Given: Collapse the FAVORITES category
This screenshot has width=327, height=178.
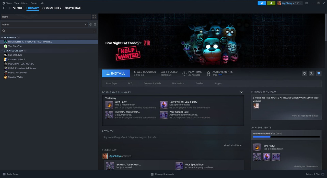Looking at the screenshot, I should [x=3, y=37].
